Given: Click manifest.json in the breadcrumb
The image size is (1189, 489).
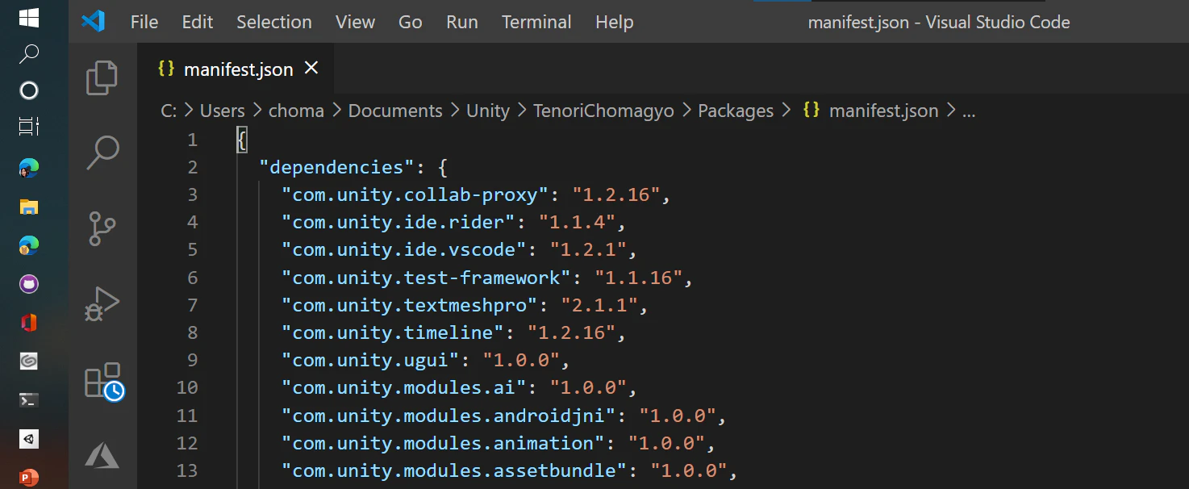Looking at the screenshot, I should [883, 111].
